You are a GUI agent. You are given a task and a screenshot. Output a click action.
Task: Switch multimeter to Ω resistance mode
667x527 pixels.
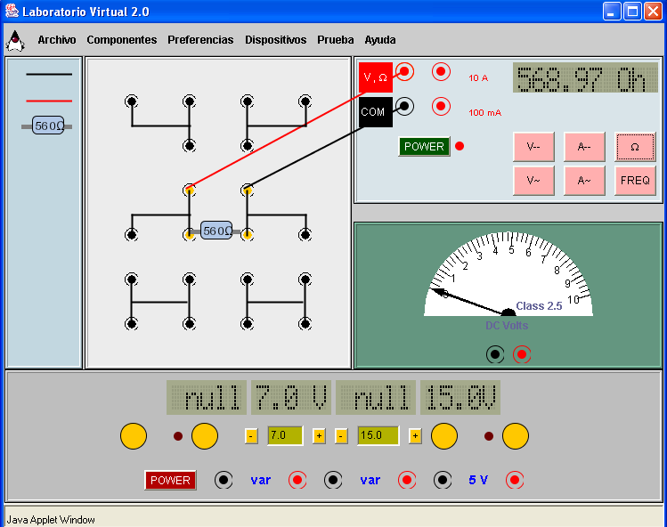tap(634, 146)
